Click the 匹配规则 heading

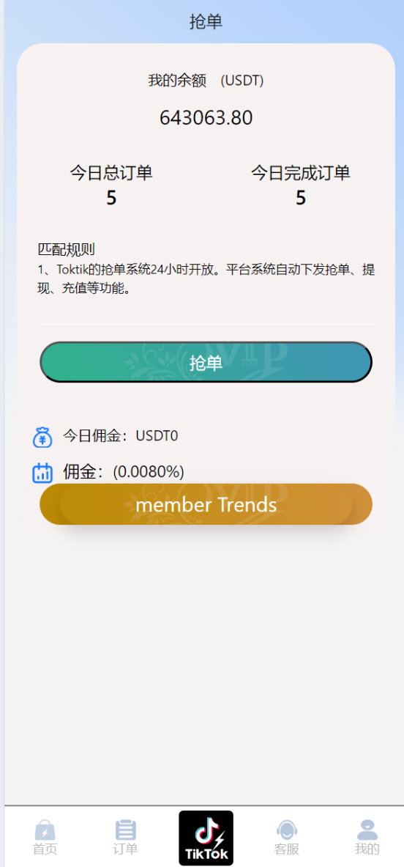pyautogui.click(x=67, y=249)
